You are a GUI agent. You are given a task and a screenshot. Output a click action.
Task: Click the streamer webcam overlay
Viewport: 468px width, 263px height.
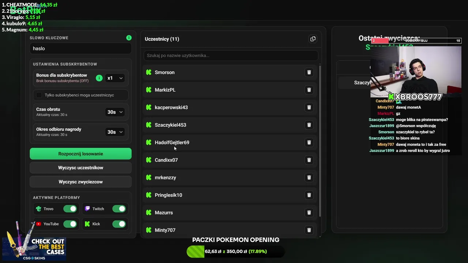(x=416, y=72)
